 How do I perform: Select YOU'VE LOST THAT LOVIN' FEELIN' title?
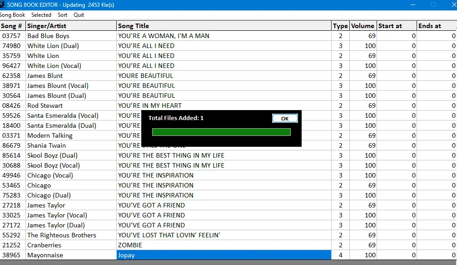click(x=224, y=235)
